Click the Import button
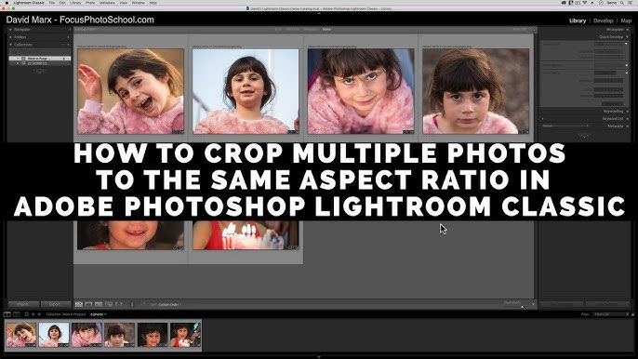 [23, 304]
